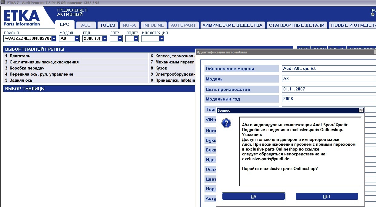The width and height of the screenshot is (376, 207).
Task: Click the 'ПРЕДЛОЖЕНИЕ FI АКТИВНЫЙ' status text
Action: 72,12
